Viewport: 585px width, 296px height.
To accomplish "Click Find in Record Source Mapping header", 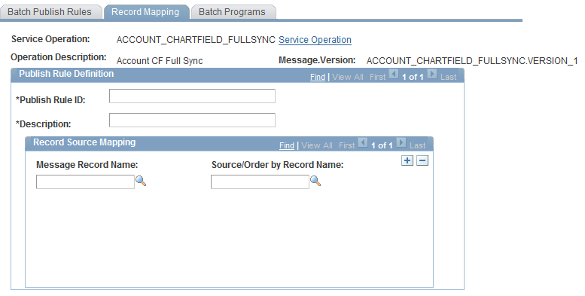I will pyautogui.click(x=287, y=145).
